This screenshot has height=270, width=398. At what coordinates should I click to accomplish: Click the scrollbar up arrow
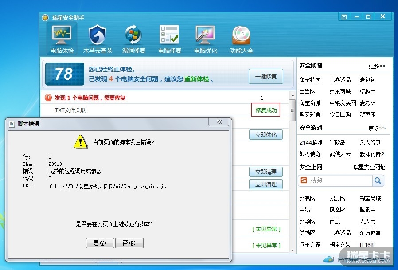click(x=293, y=95)
